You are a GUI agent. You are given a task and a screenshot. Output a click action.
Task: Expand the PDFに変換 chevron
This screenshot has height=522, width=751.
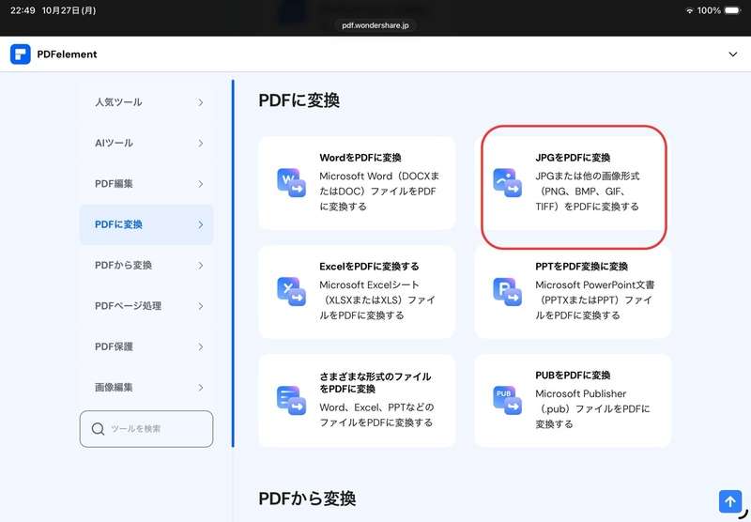(201, 224)
